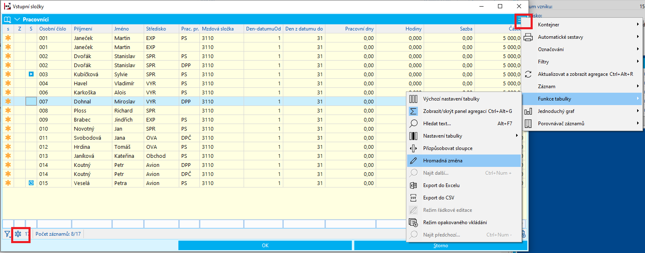Select the Karkoška surname cell
Image resolution: width=645 pixels, height=253 pixels.
pos(92,92)
